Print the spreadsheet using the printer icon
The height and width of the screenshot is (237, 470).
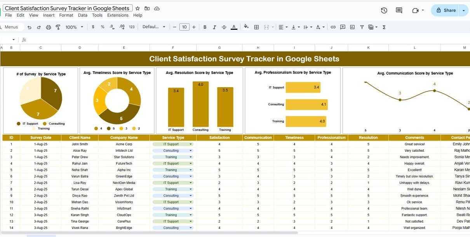click(x=49, y=27)
